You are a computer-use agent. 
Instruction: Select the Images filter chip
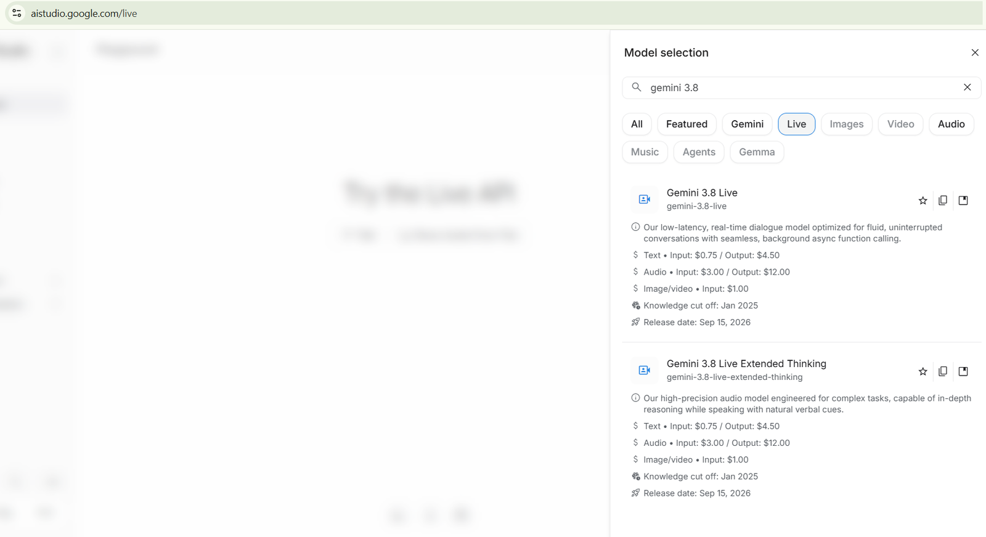click(846, 124)
